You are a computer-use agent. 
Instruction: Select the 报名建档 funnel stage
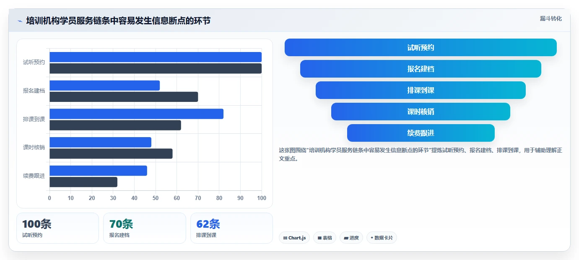[x=421, y=69]
